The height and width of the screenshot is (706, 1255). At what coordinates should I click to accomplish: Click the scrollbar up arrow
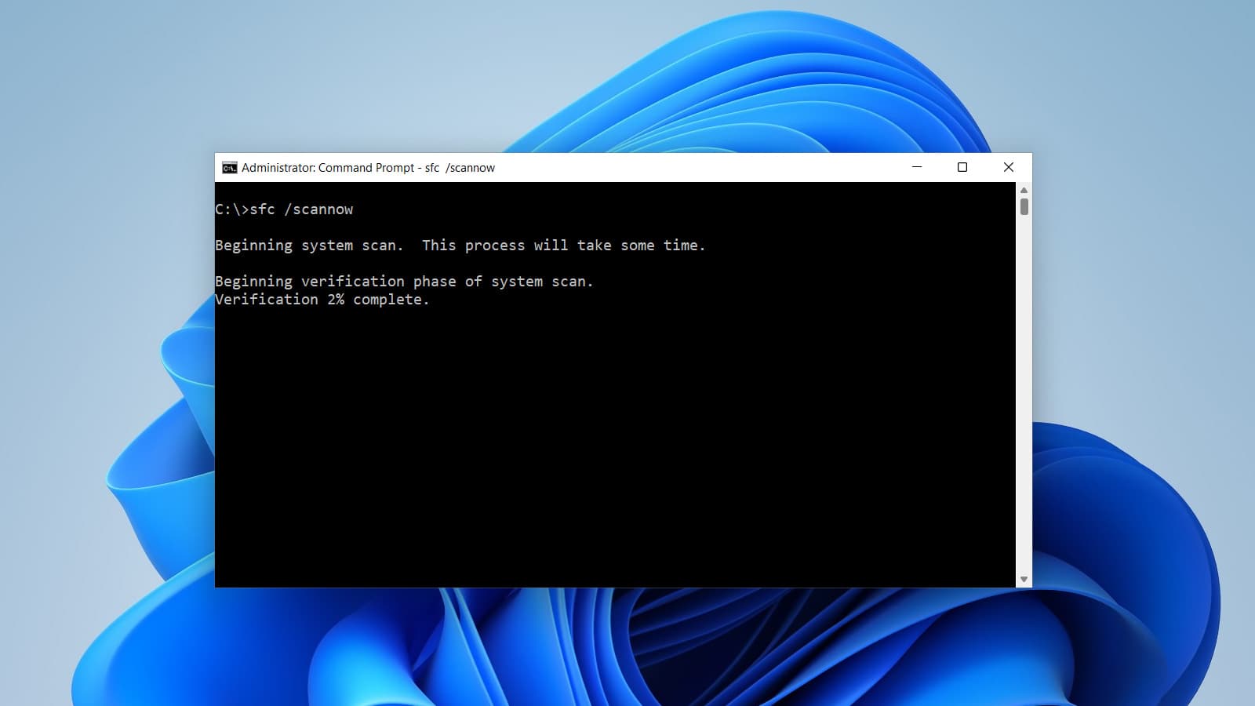tap(1022, 189)
